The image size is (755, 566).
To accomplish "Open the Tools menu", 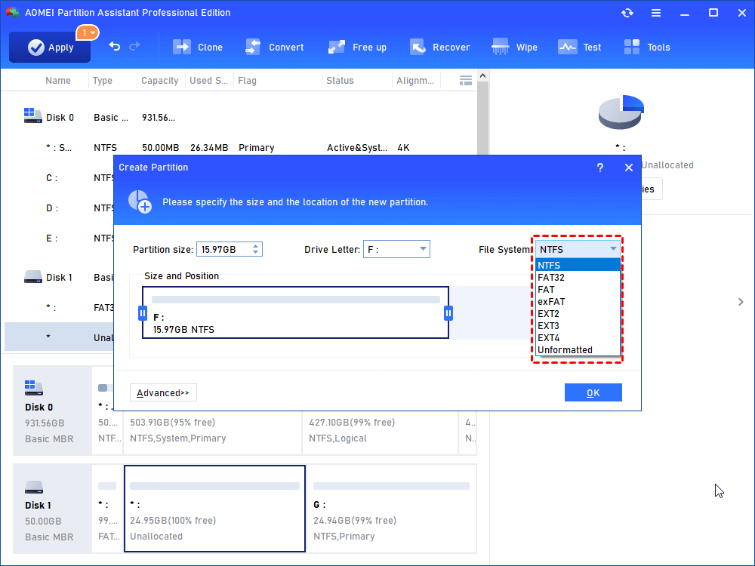I will pos(647,47).
